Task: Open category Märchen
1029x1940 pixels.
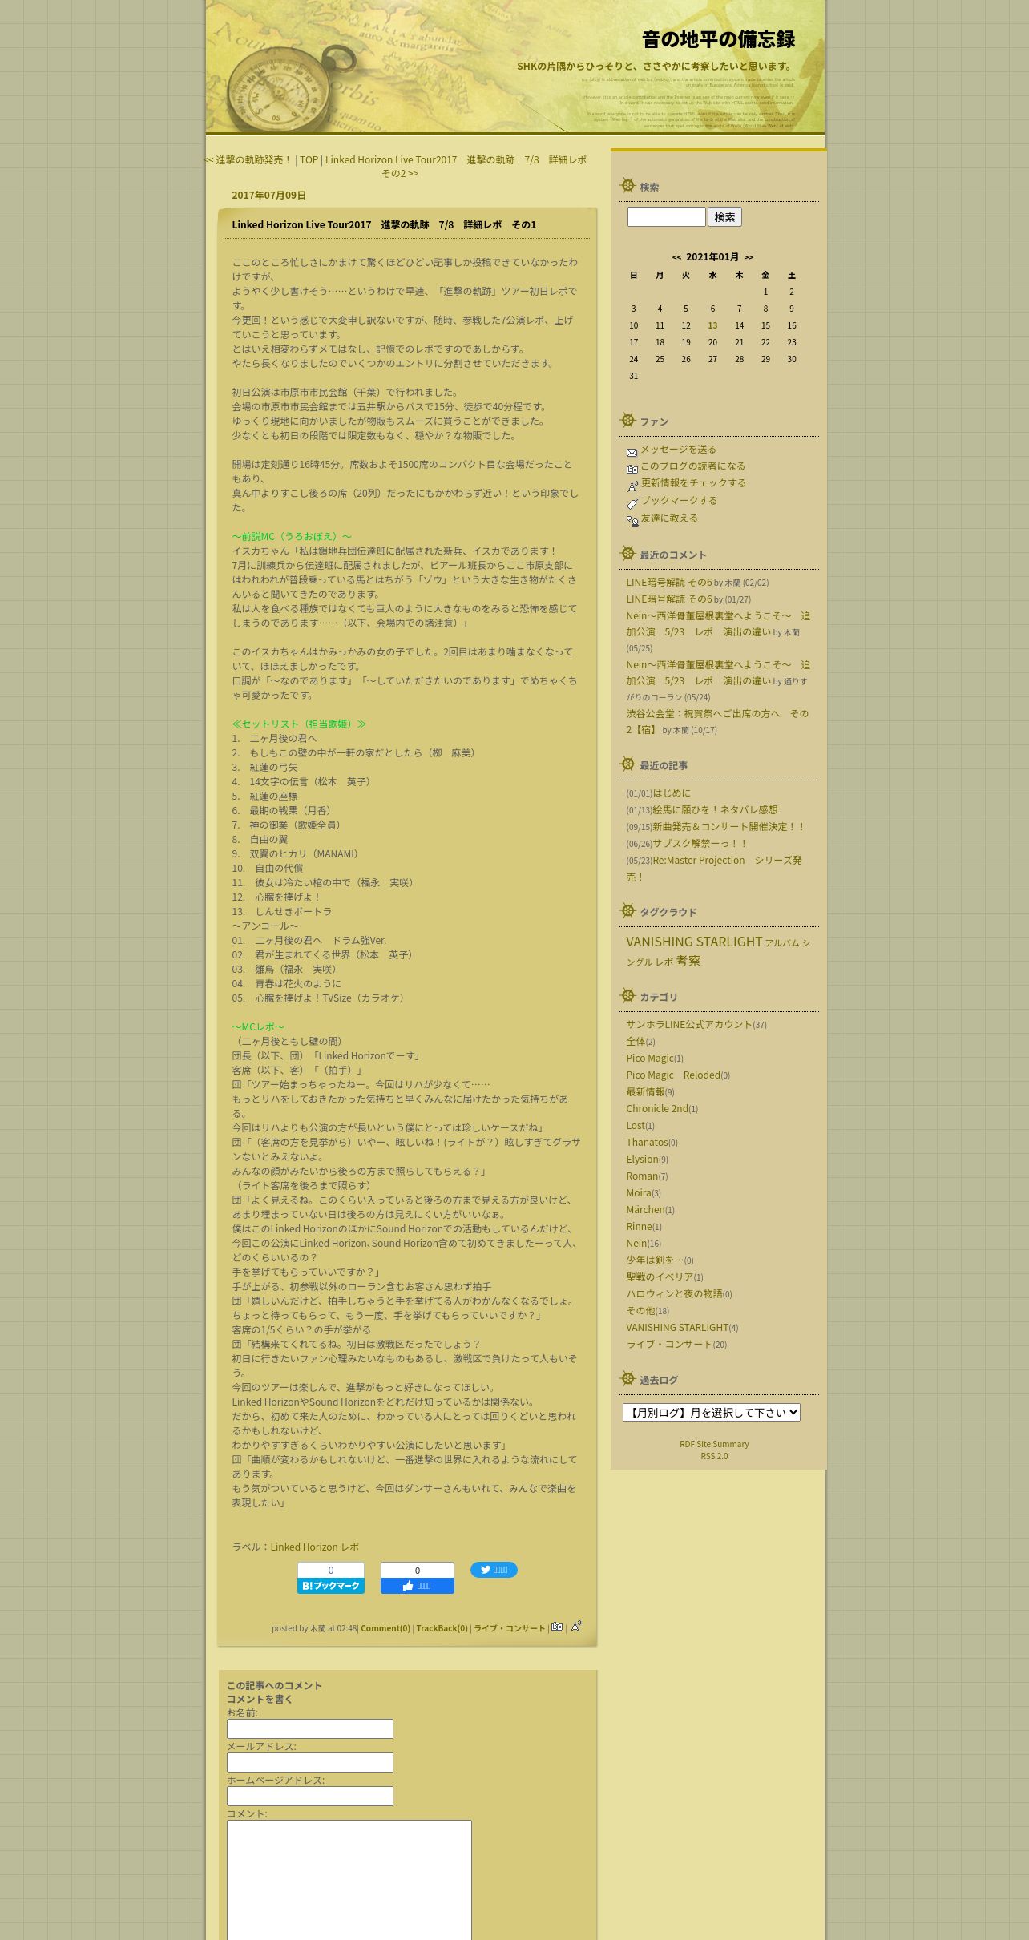Action: click(645, 1210)
